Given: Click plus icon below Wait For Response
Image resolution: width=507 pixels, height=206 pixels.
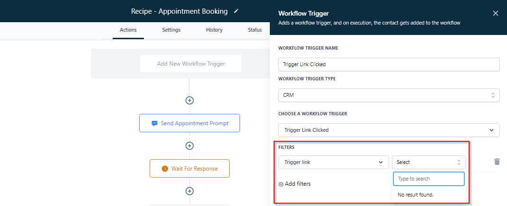Looking at the screenshot, I should (x=189, y=191).
